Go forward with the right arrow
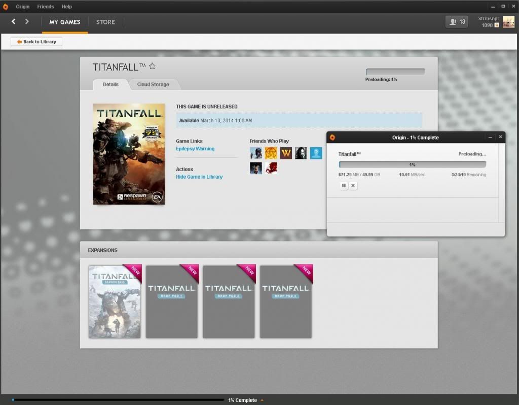Screen dimensions: 519x405 point(27,21)
